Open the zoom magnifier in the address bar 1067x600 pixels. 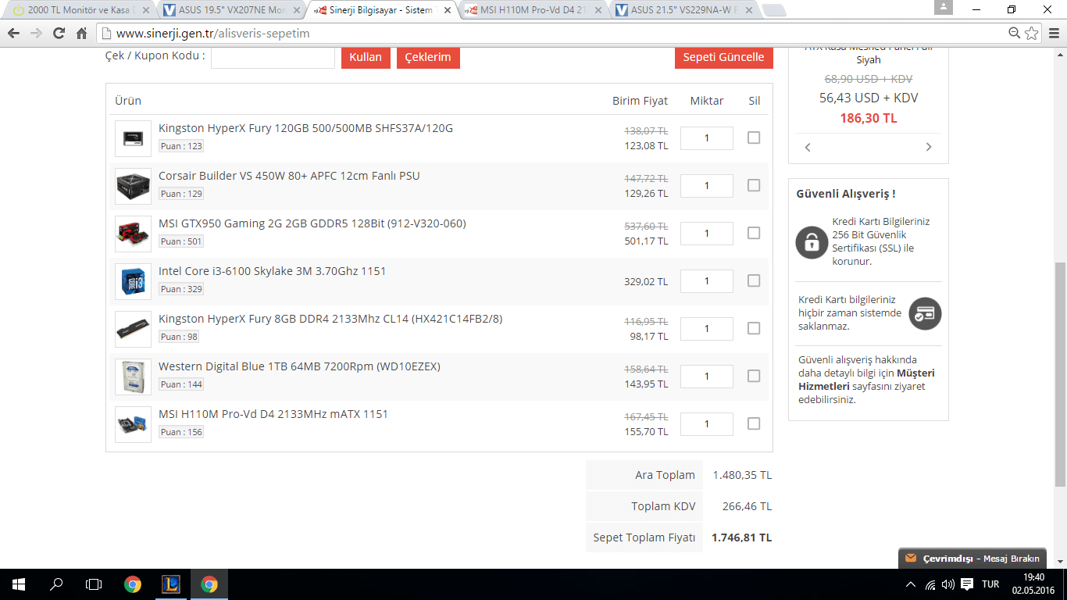(1015, 33)
